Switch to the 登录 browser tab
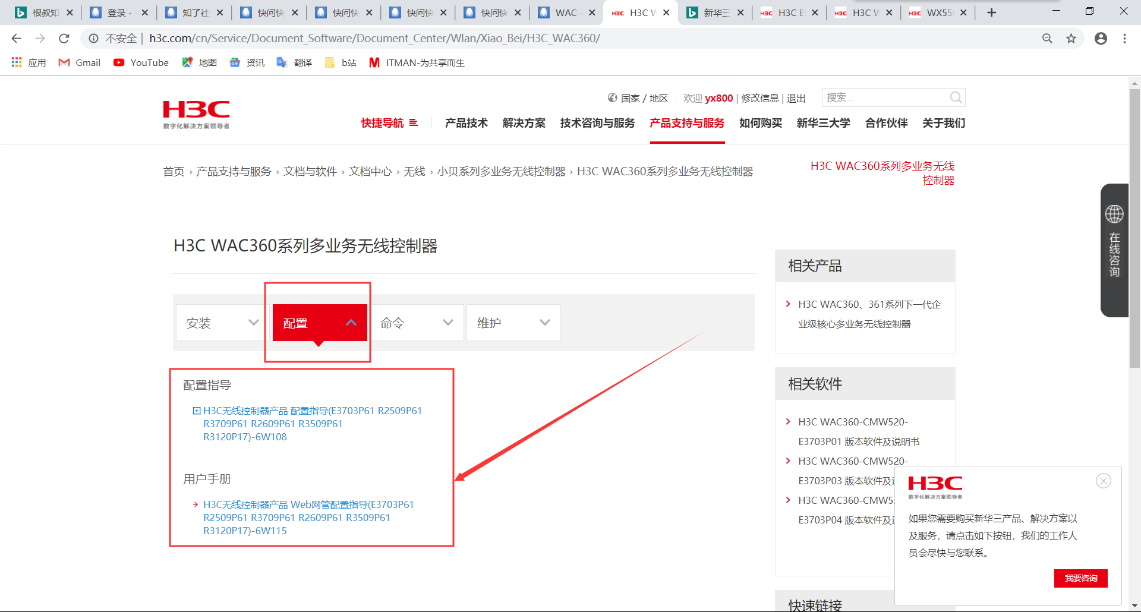Image resolution: width=1141 pixels, height=612 pixels. tap(119, 12)
